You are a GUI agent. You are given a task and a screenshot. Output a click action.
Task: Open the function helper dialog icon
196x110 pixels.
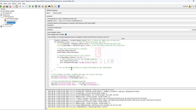56,6
